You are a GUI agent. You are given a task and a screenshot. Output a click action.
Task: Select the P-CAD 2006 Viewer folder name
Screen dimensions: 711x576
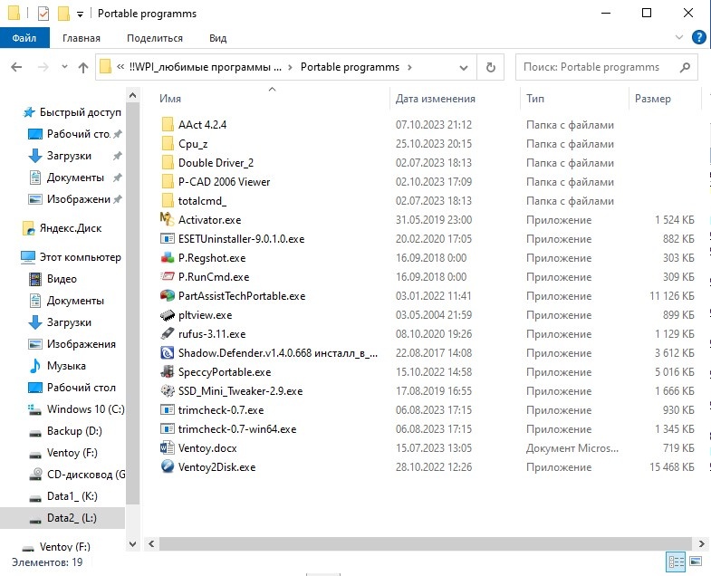[x=224, y=181]
